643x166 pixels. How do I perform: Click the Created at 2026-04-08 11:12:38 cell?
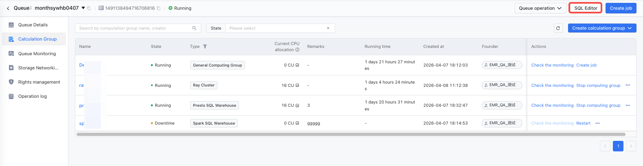click(445, 86)
